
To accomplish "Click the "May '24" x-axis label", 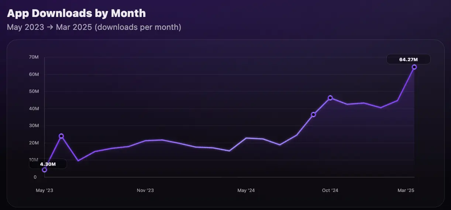I will click(246, 190).
